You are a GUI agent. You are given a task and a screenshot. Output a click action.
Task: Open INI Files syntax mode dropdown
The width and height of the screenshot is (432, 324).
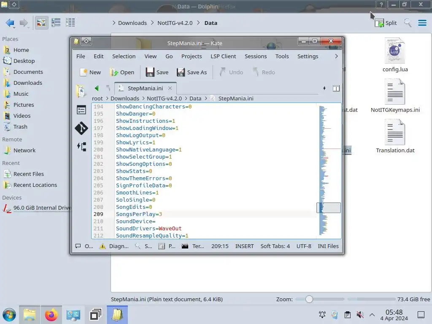coord(328,246)
